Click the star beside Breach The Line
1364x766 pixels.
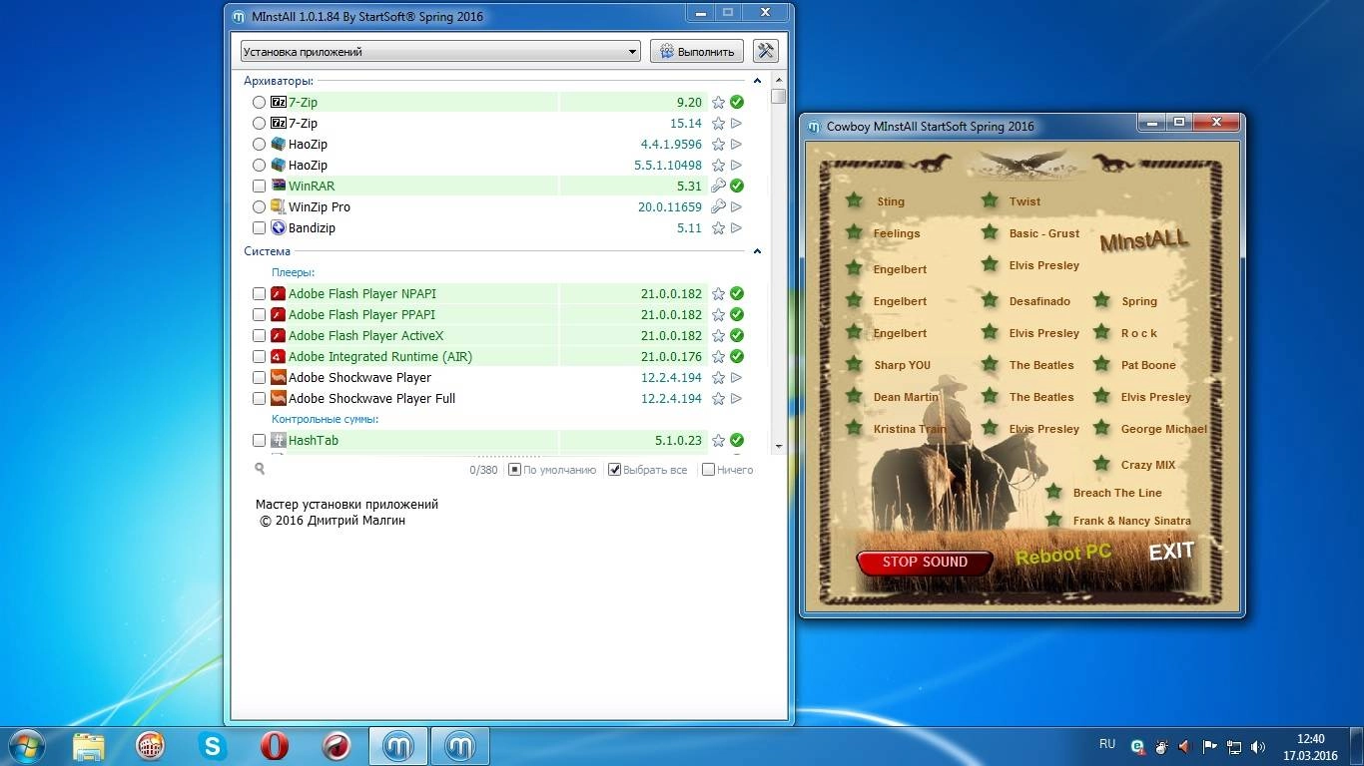[1053, 492]
